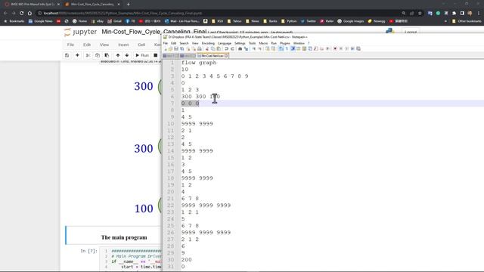This screenshot has height=272, width=484.
Task: Open Notepad++ Window menu
Action: (299, 43)
